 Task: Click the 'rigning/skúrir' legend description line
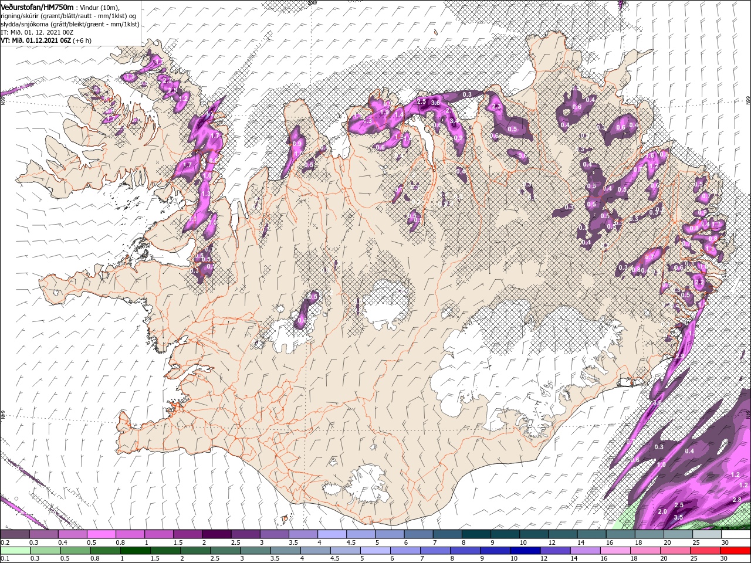[x=68, y=15]
